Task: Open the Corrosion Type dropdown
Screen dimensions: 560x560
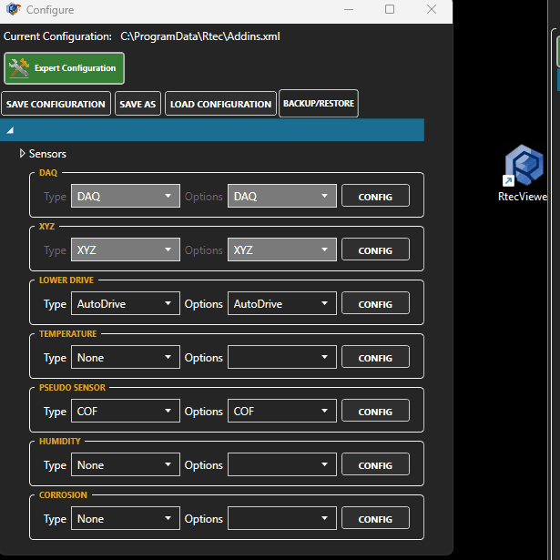Action: pos(126,518)
